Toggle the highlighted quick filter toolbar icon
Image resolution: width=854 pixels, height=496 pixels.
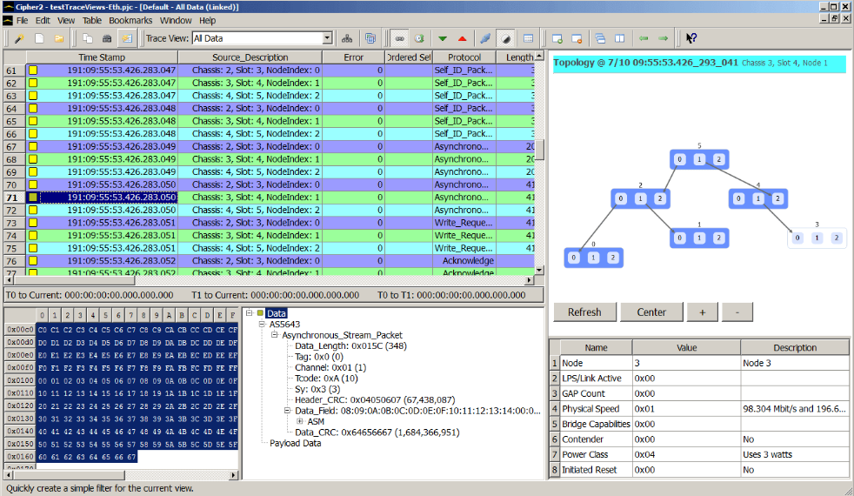click(126, 38)
